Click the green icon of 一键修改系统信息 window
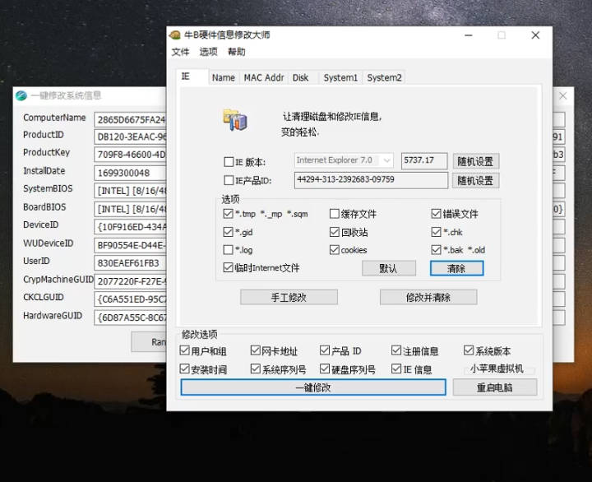This screenshot has height=482, width=592. [21, 96]
